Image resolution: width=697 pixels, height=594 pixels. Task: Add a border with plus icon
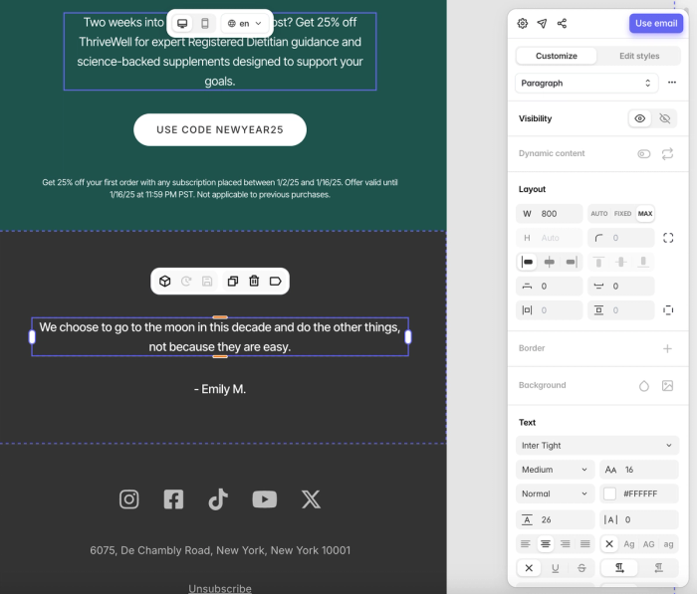click(x=667, y=349)
